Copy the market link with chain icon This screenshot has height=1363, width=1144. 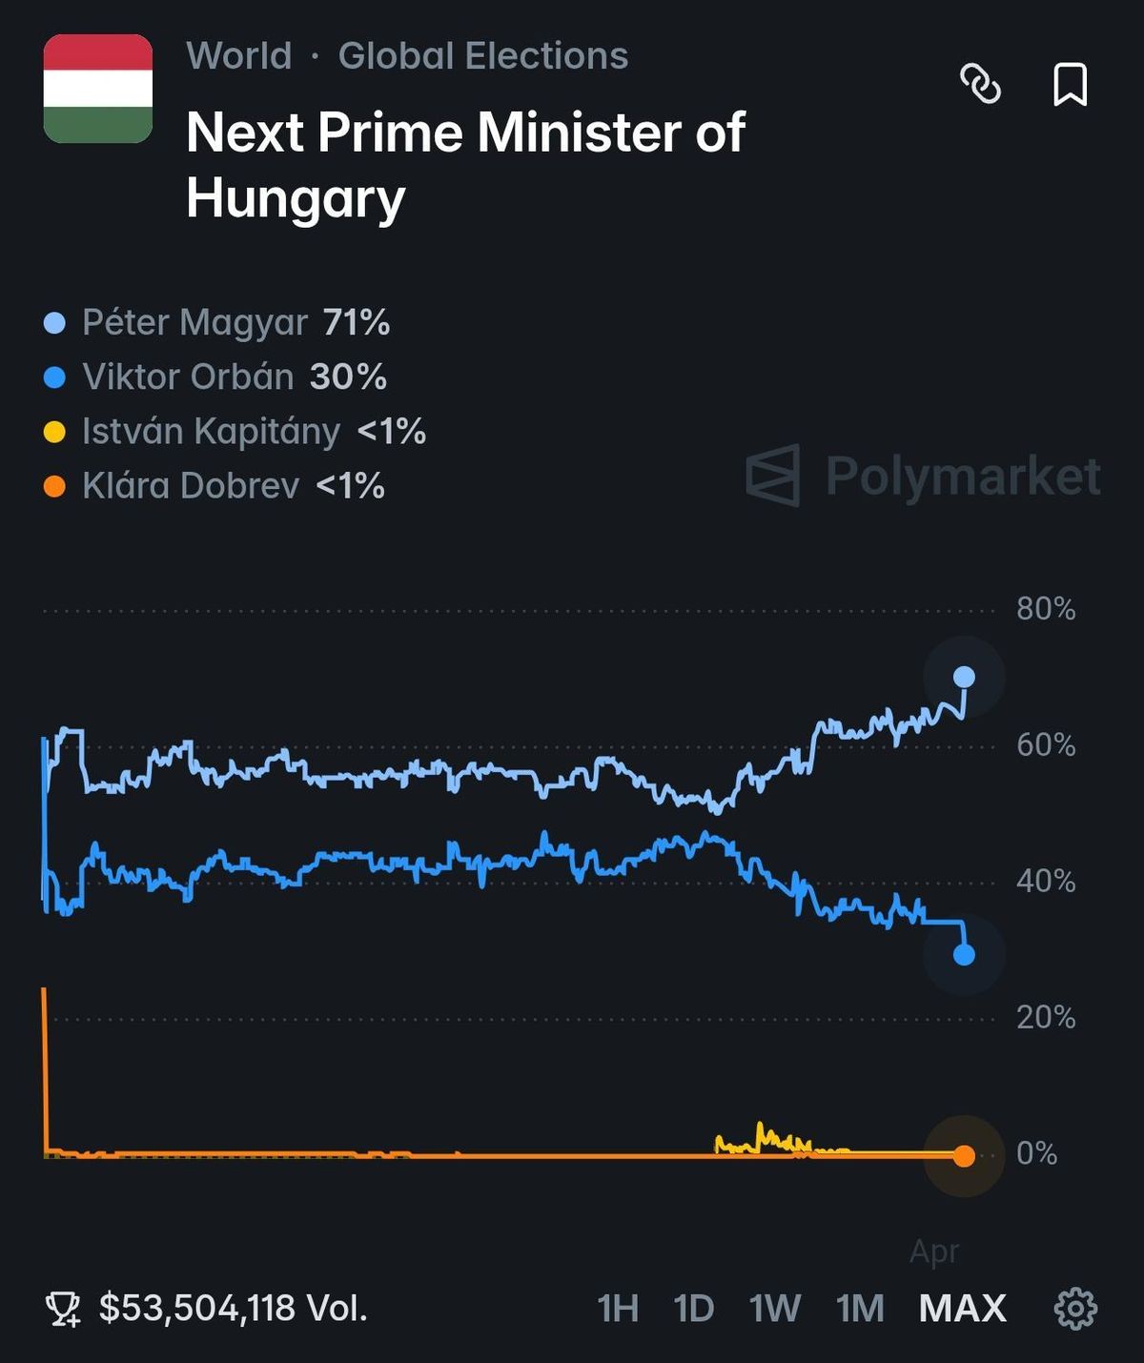coord(980,84)
